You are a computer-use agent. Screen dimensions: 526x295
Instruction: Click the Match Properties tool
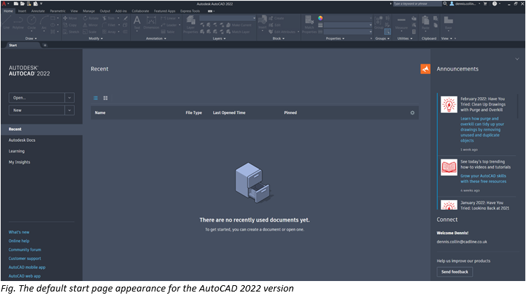point(309,24)
